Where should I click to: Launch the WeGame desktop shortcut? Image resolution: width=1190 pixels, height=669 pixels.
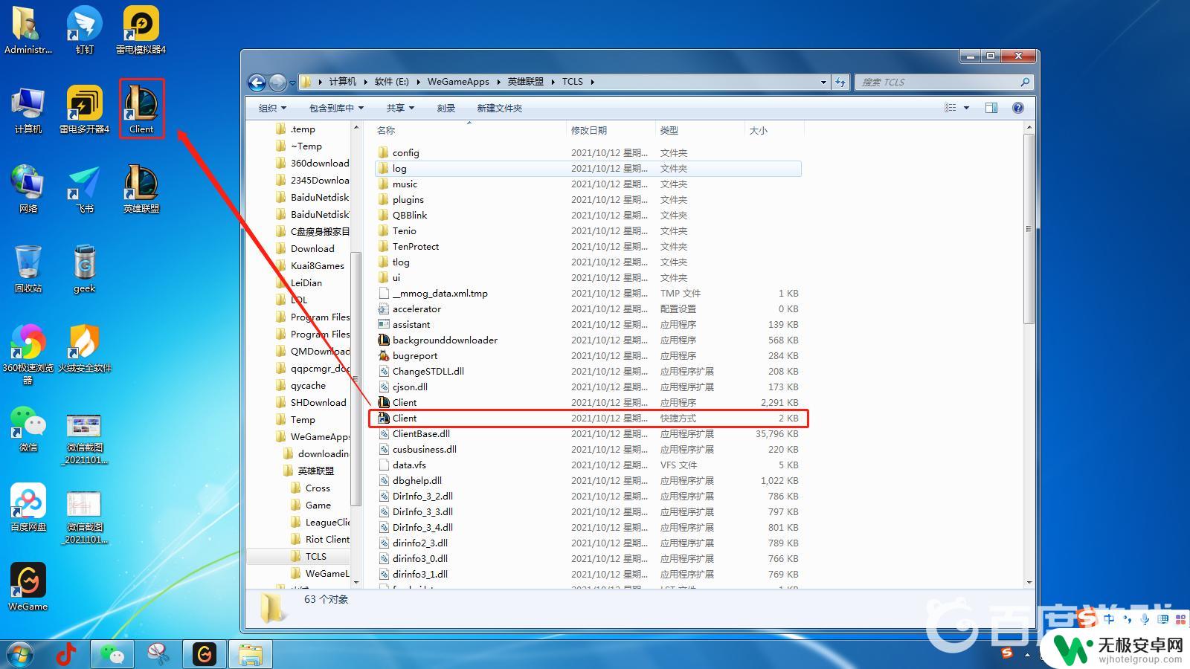click(x=28, y=587)
